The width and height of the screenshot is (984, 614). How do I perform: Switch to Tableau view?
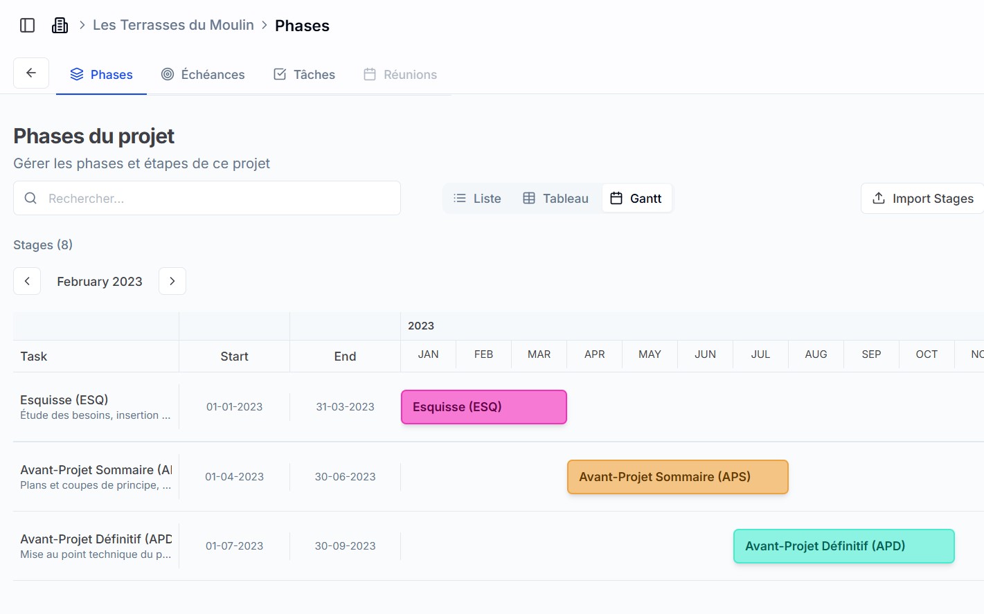click(555, 199)
